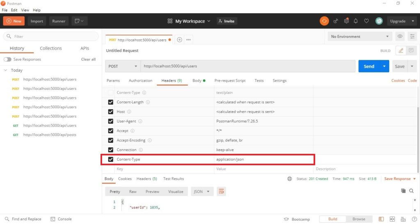Open the new window icon dropdown in toolbar
Screen dimensions: 420x224
[79, 21]
